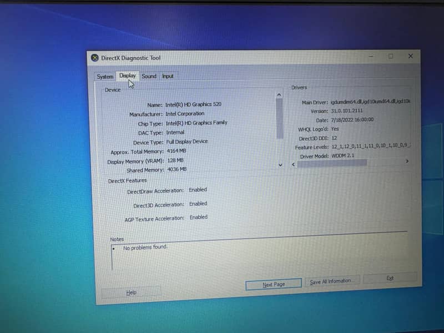444x333 pixels.
Task: Click the Full Display Device value
Action: [187, 142]
